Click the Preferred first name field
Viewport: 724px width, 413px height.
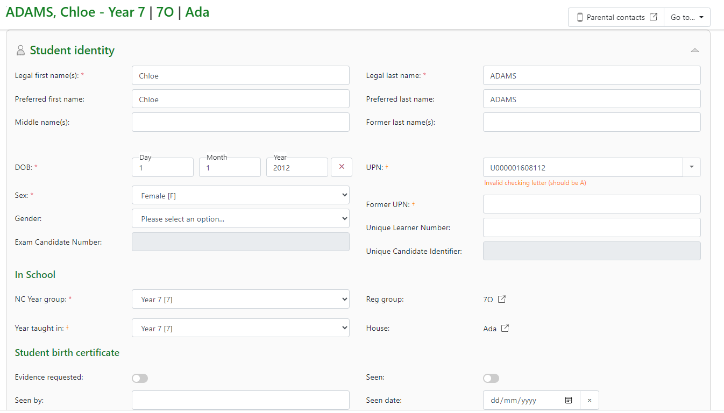pos(240,99)
